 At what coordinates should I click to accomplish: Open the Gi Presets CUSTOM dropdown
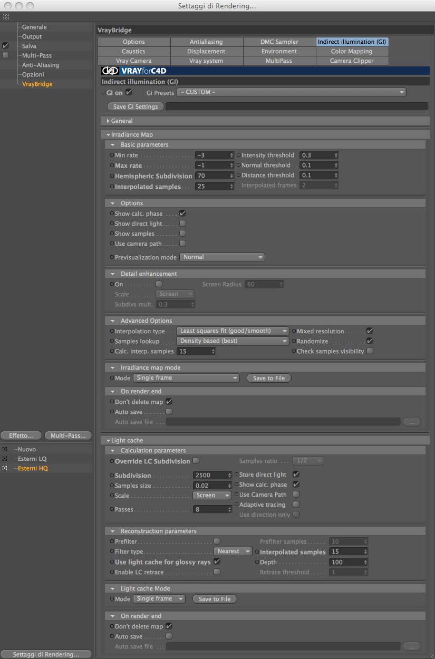click(292, 92)
